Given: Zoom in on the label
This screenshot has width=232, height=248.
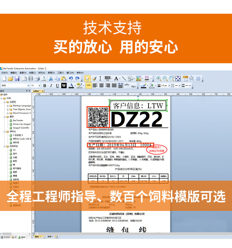Looking at the screenshot, I should [x=159, y=79].
